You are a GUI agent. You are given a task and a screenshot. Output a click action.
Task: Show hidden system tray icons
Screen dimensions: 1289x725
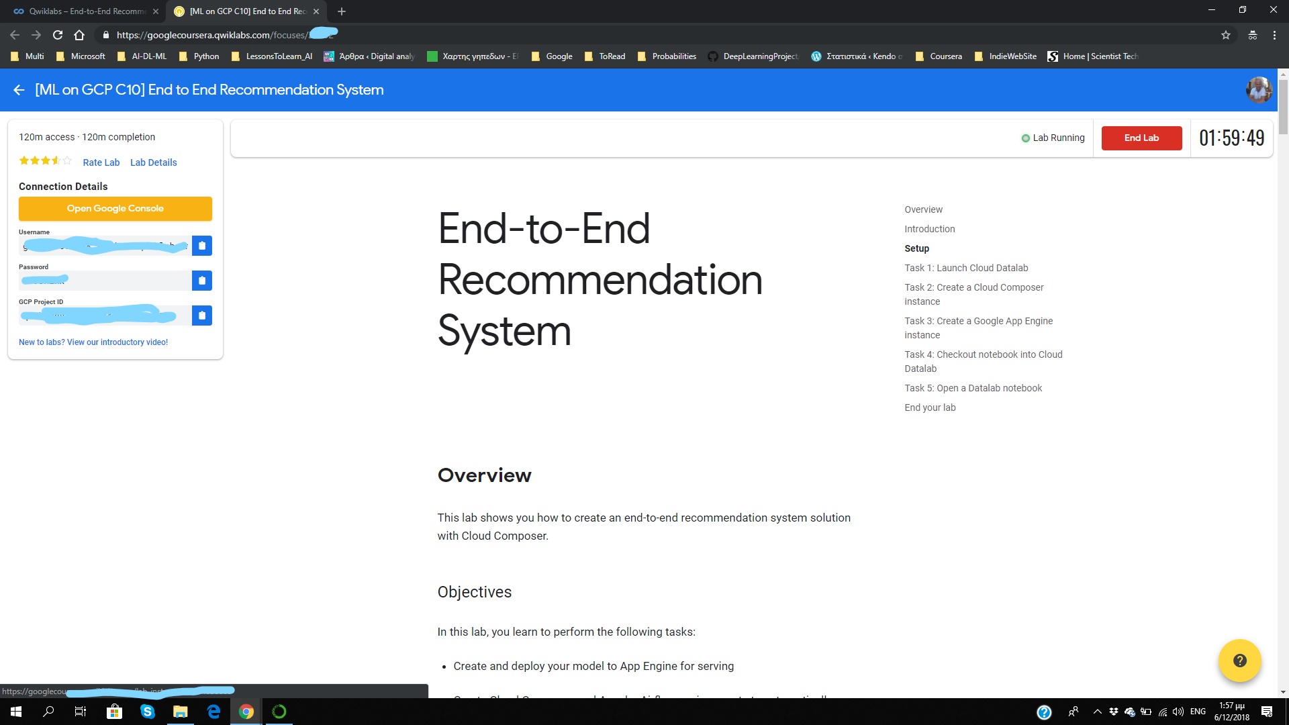pos(1097,712)
